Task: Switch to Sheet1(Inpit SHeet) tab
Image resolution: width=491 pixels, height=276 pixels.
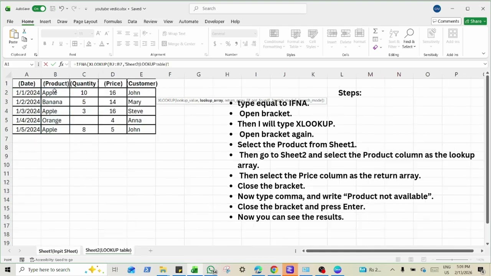Action: coord(58,251)
